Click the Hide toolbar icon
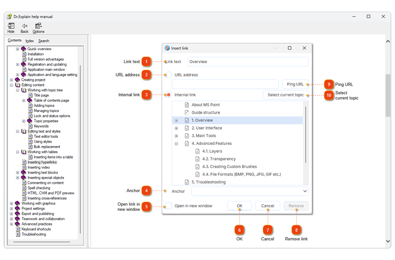395x260 pixels. pos(11,26)
